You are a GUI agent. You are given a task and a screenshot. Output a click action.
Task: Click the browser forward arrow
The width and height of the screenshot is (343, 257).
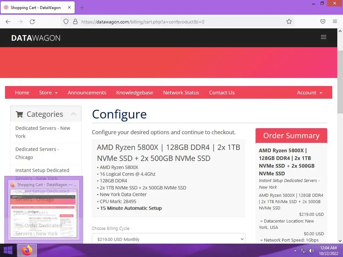coord(20,22)
